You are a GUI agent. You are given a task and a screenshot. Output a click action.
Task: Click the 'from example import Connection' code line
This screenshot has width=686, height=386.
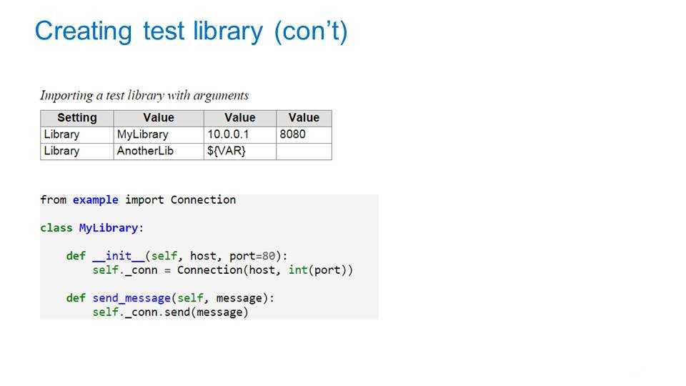click(138, 200)
